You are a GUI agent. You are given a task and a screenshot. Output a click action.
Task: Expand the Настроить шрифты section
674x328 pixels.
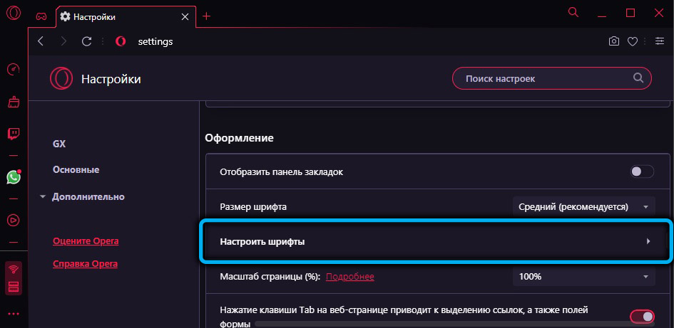pyautogui.click(x=436, y=242)
